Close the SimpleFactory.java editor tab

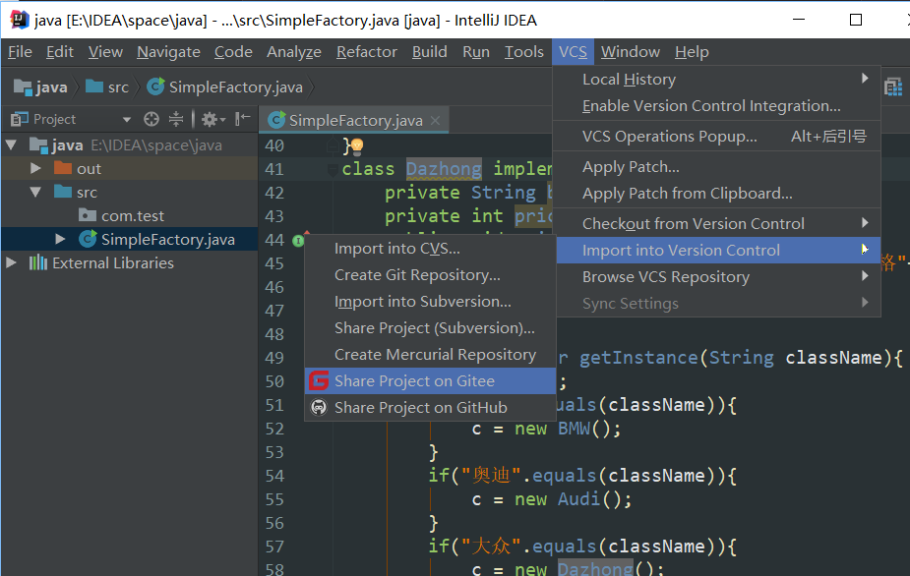(435, 120)
